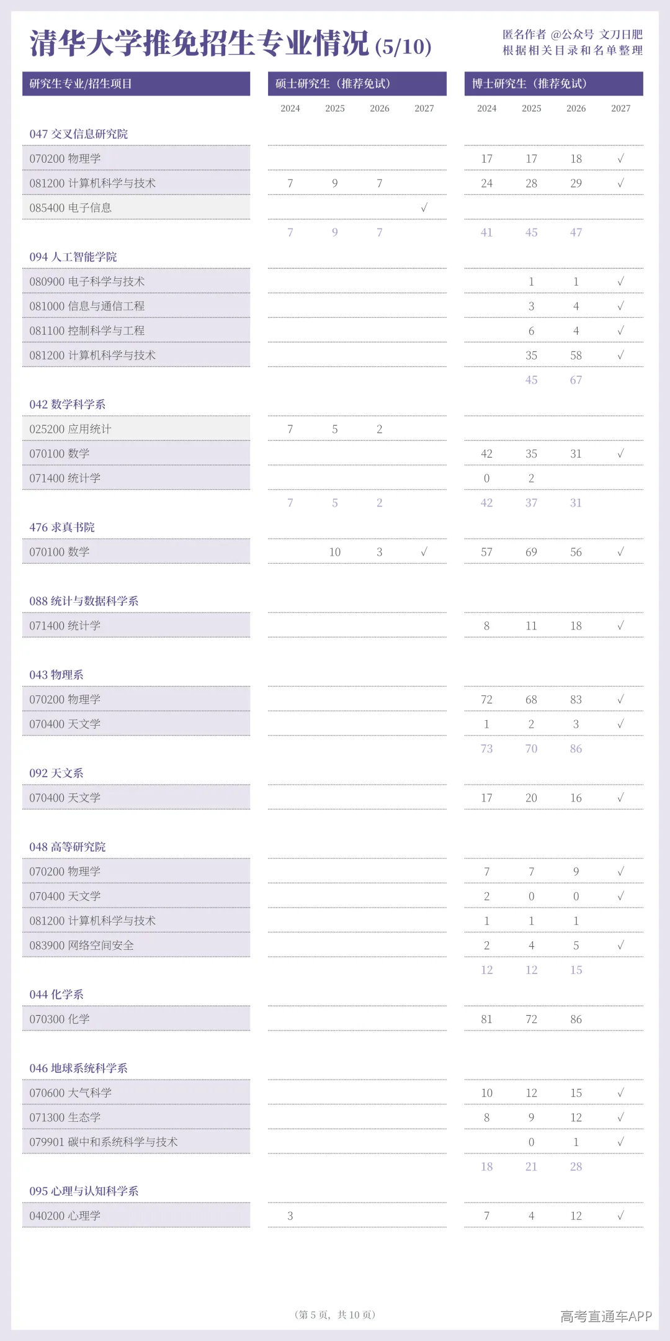Click the 070300 化学 row label
The height and width of the screenshot is (1341, 670).
pos(60,1019)
